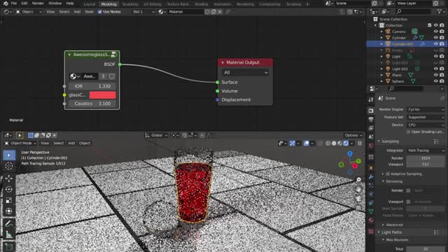
Task: Unlink the material with the X button
Action: [220, 12]
